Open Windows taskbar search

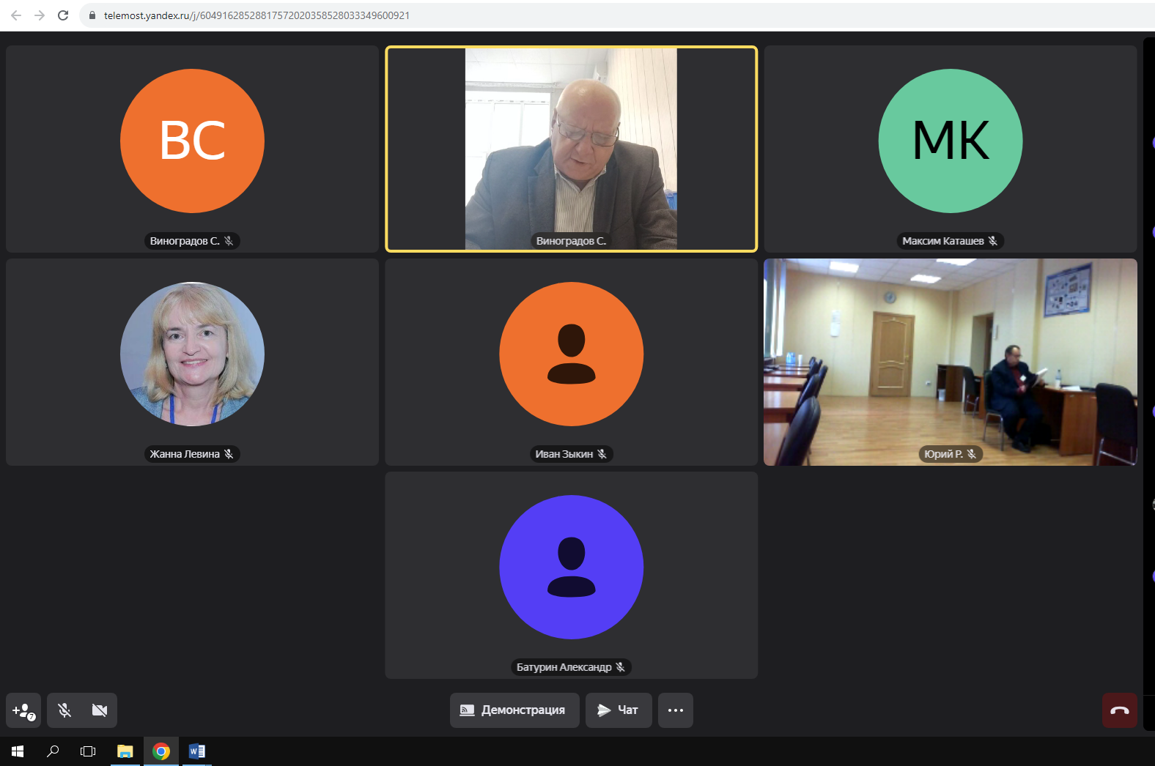tap(53, 751)
